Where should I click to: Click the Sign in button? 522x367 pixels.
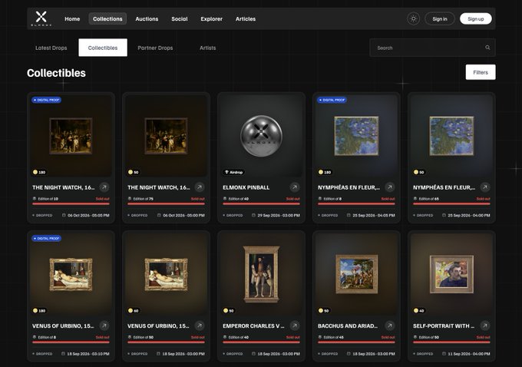(x=440, y=19)
